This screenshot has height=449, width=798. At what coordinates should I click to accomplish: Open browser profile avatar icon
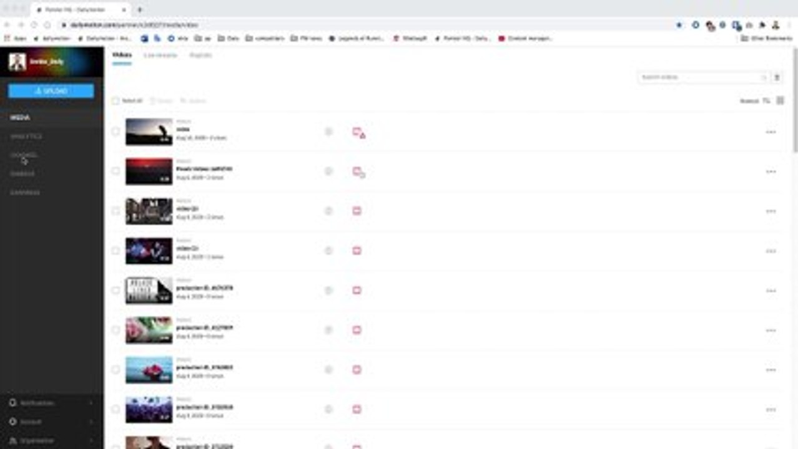coord(776,25)
